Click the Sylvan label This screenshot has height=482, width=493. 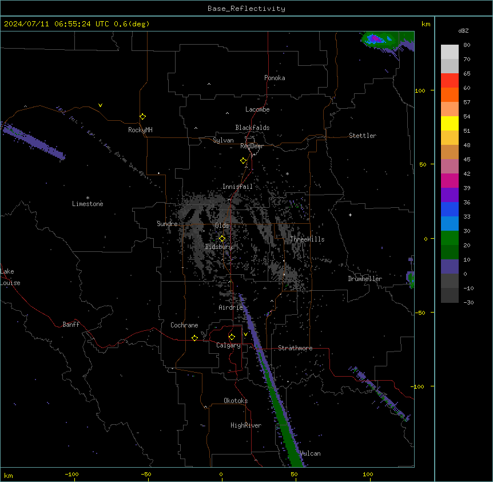click(223, 140)
